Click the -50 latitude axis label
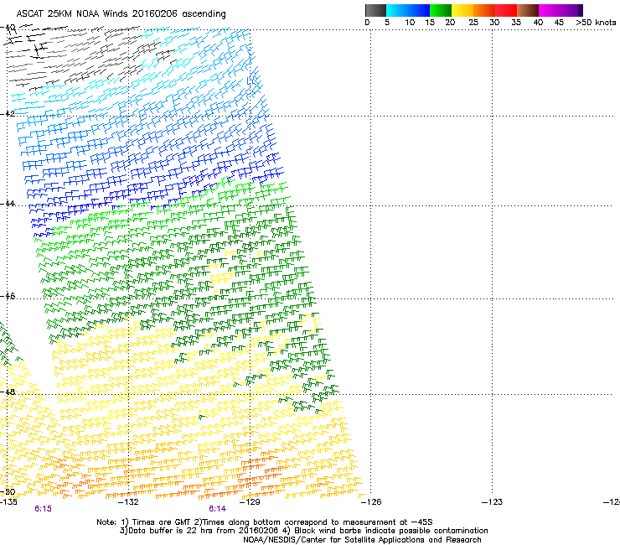The height and width of the screenshot is (545, 620). 8,492
